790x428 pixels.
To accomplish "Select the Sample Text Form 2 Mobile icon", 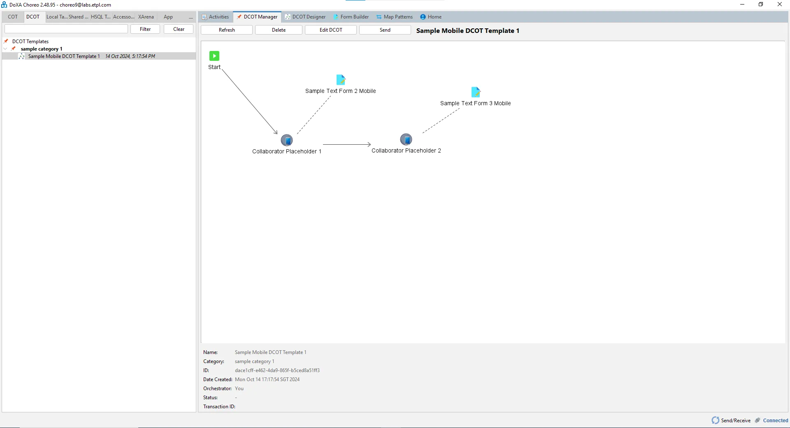I will click(x=341, y=80).
